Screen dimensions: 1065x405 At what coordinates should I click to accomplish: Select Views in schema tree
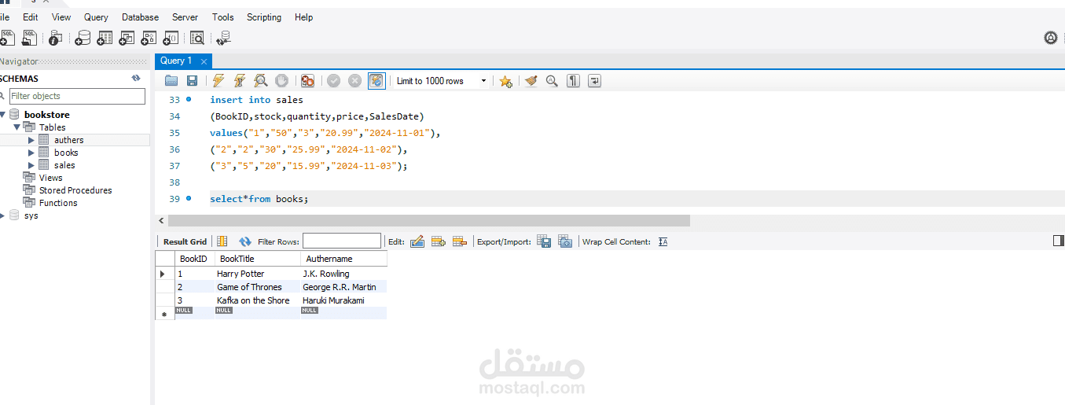50,178
